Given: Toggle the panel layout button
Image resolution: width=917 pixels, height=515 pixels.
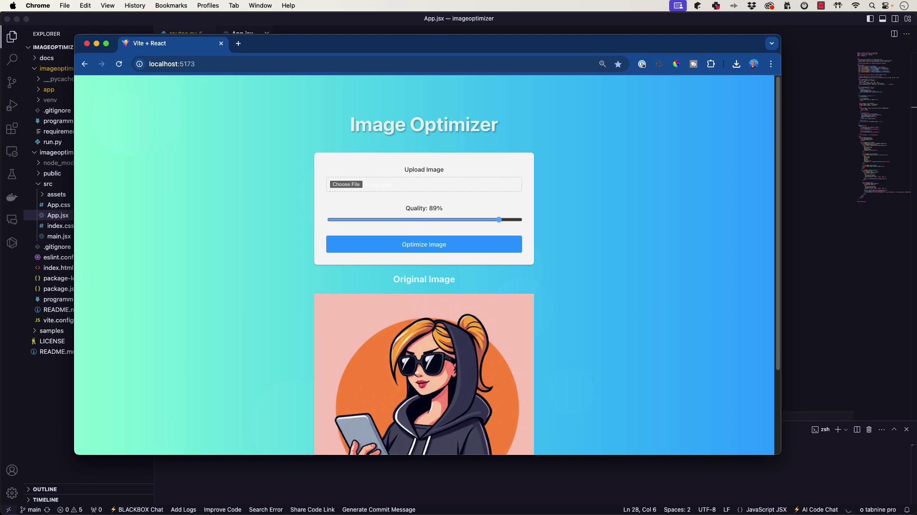Looking at the screenshot, I should pyautogui.click(x=883, y=19).
